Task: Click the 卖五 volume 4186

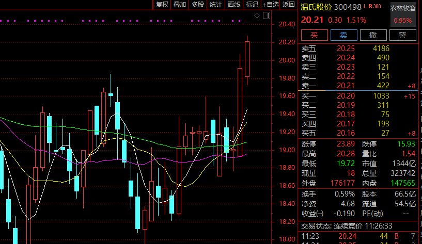Action: [x=381, y=48]
